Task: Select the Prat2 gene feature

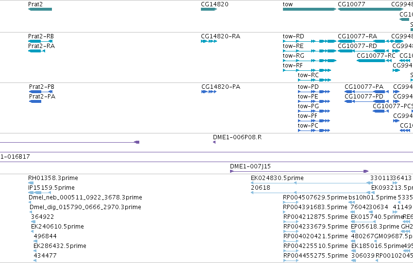Action: point(40,9)
